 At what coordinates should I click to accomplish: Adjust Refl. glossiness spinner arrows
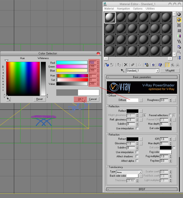137,119
